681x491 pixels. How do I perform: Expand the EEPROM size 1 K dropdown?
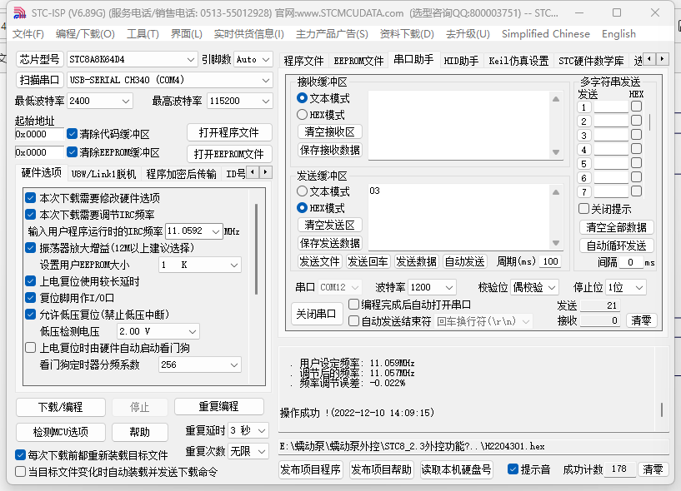coord(234,265)
